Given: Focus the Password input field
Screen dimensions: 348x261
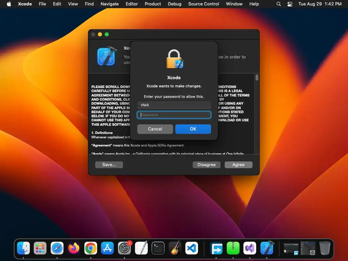Looking at the screenshot, I should [174, 115].
